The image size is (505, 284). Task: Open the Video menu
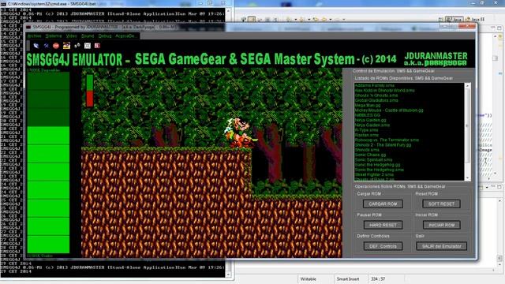coord(72,35)
